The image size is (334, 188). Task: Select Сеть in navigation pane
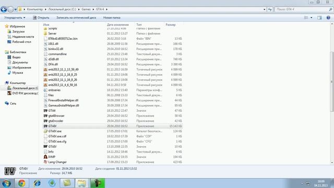point(13,103)
